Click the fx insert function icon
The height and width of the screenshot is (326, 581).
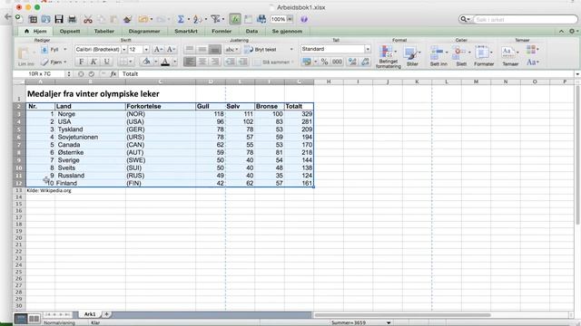(113, 74)
